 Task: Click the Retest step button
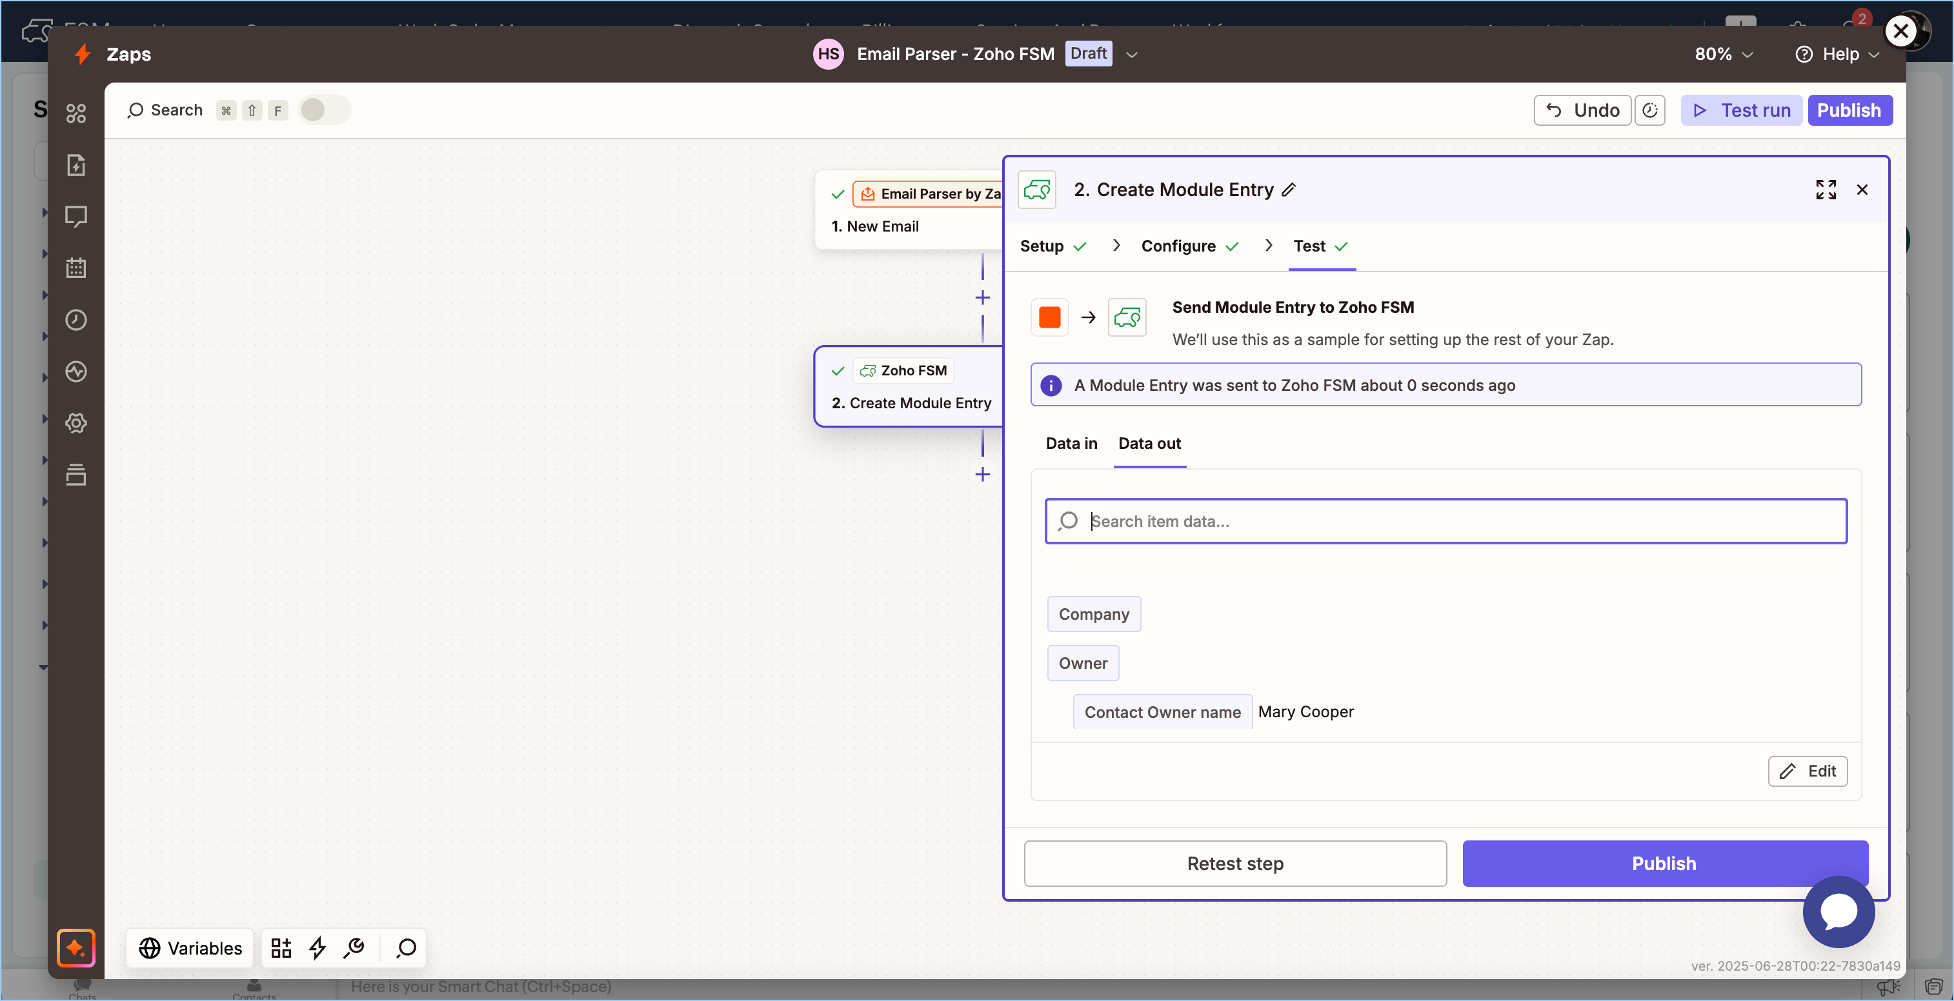(x=1235, y=864)
